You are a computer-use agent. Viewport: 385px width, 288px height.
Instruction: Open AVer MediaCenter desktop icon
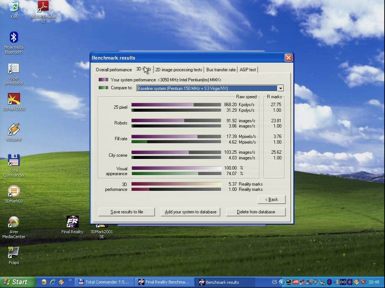[14, 227]
